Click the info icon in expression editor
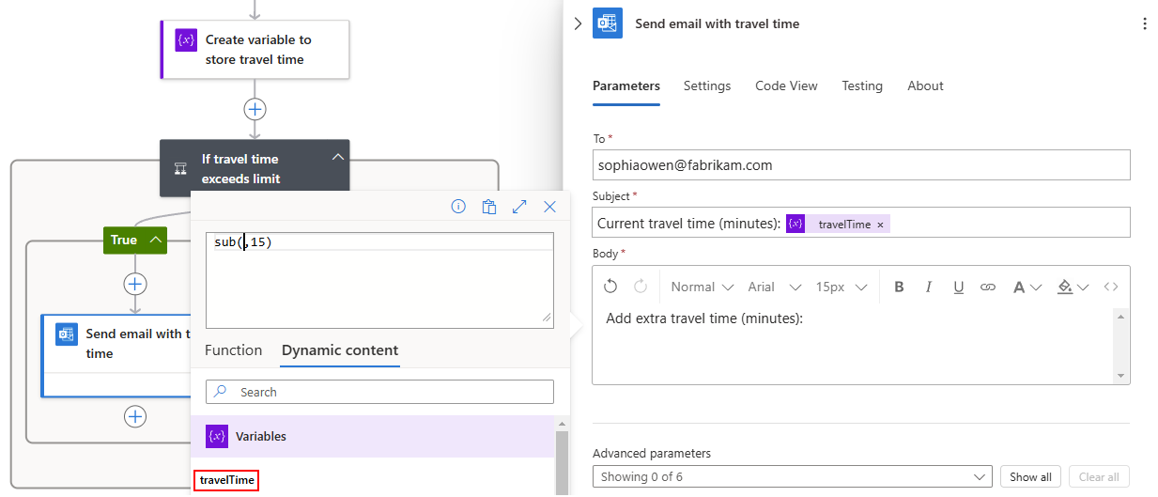 (458, 207)
